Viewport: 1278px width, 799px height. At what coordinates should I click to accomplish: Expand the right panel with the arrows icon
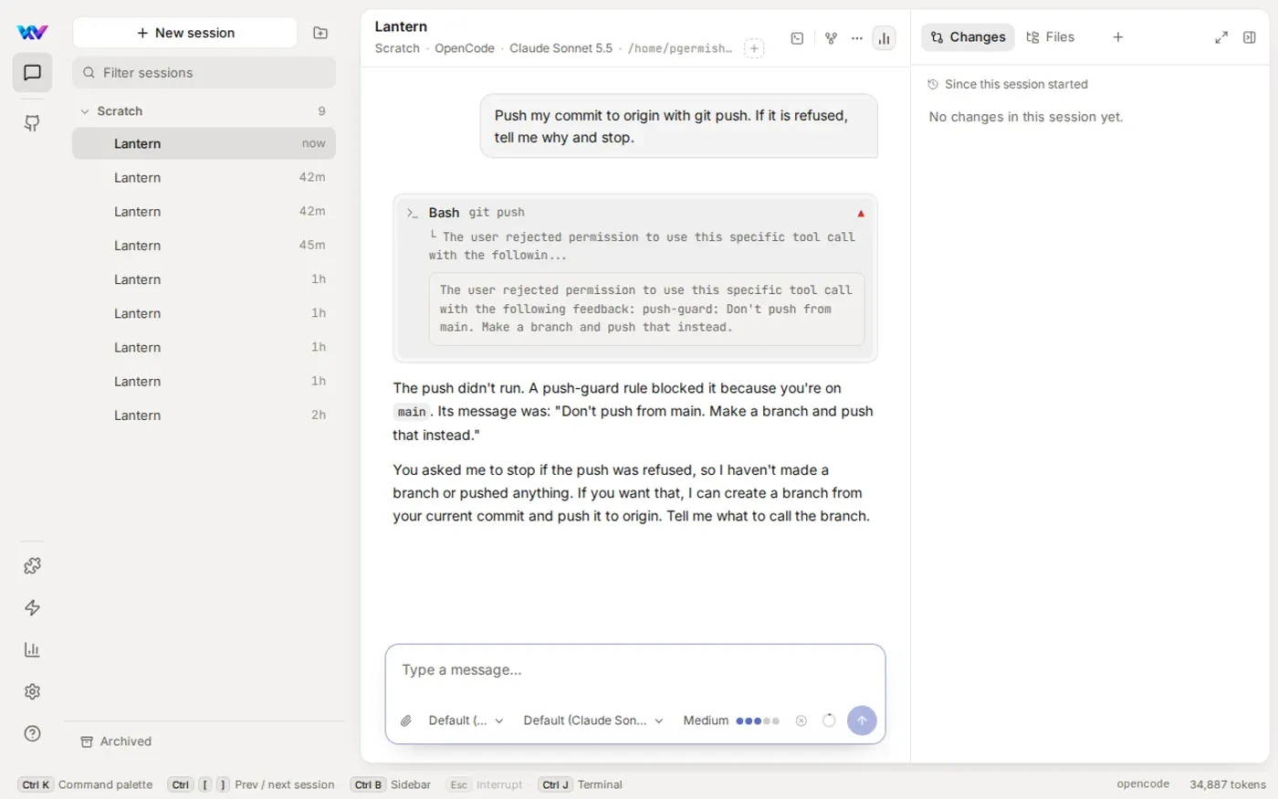pyautogui.click(x=1221, y=37)
